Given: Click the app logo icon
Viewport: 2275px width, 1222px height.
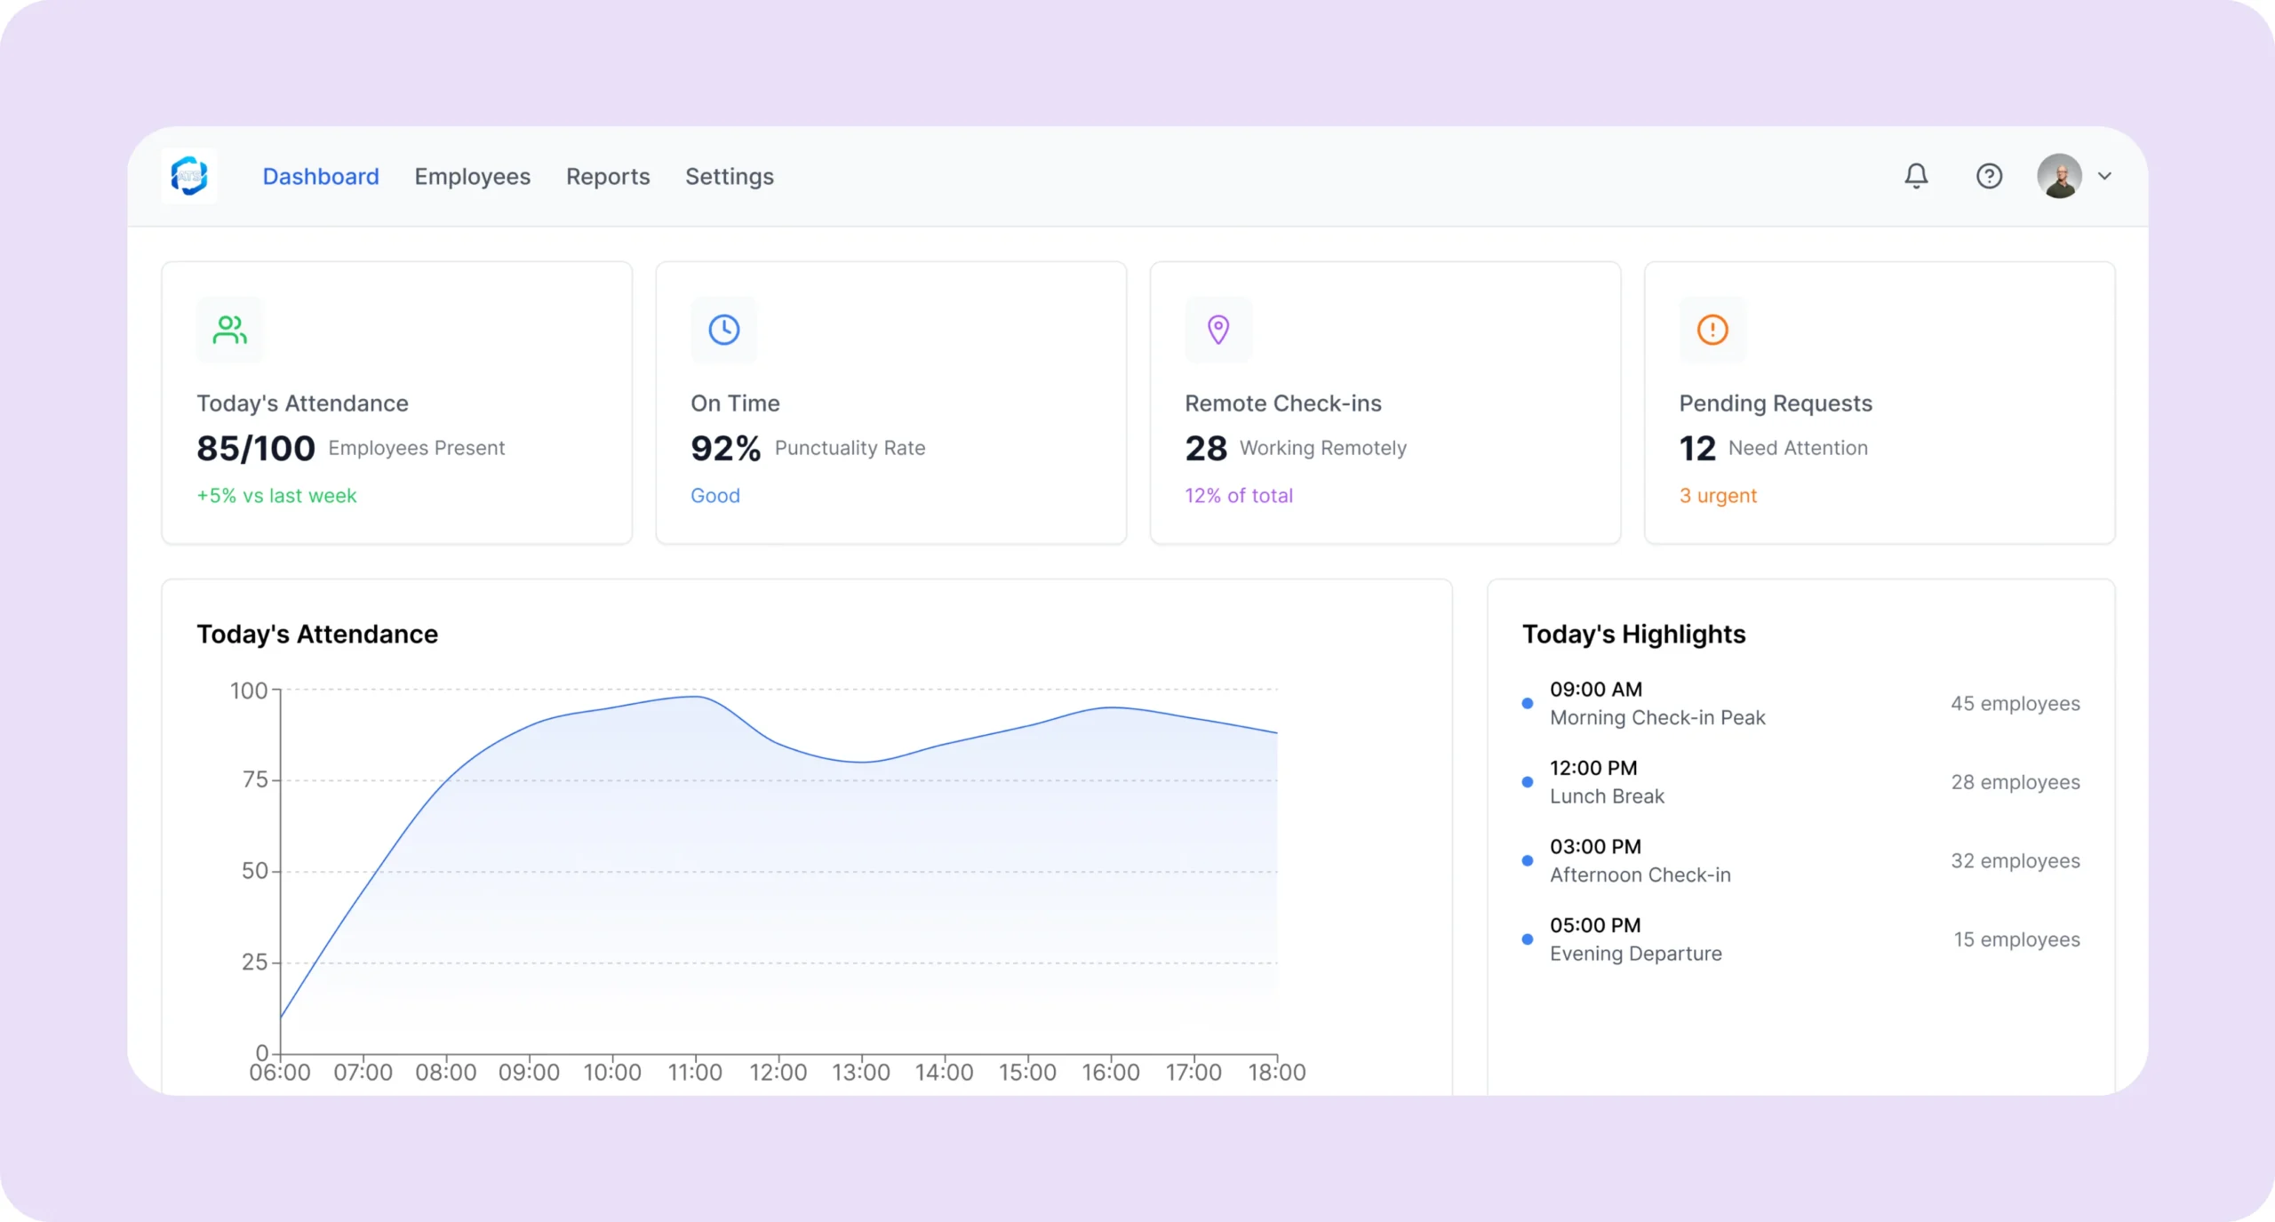Looking at the screenshot, I should [x=189, y=176].
